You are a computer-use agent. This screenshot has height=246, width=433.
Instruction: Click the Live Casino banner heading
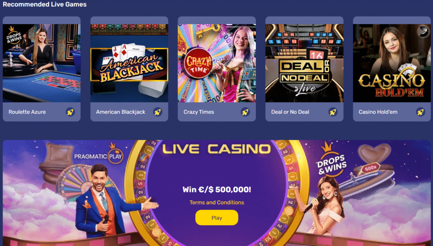click(217, 149)
